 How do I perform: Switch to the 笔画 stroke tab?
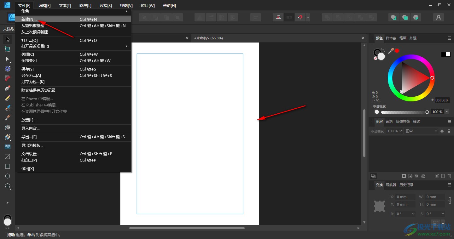click(403, 38)
